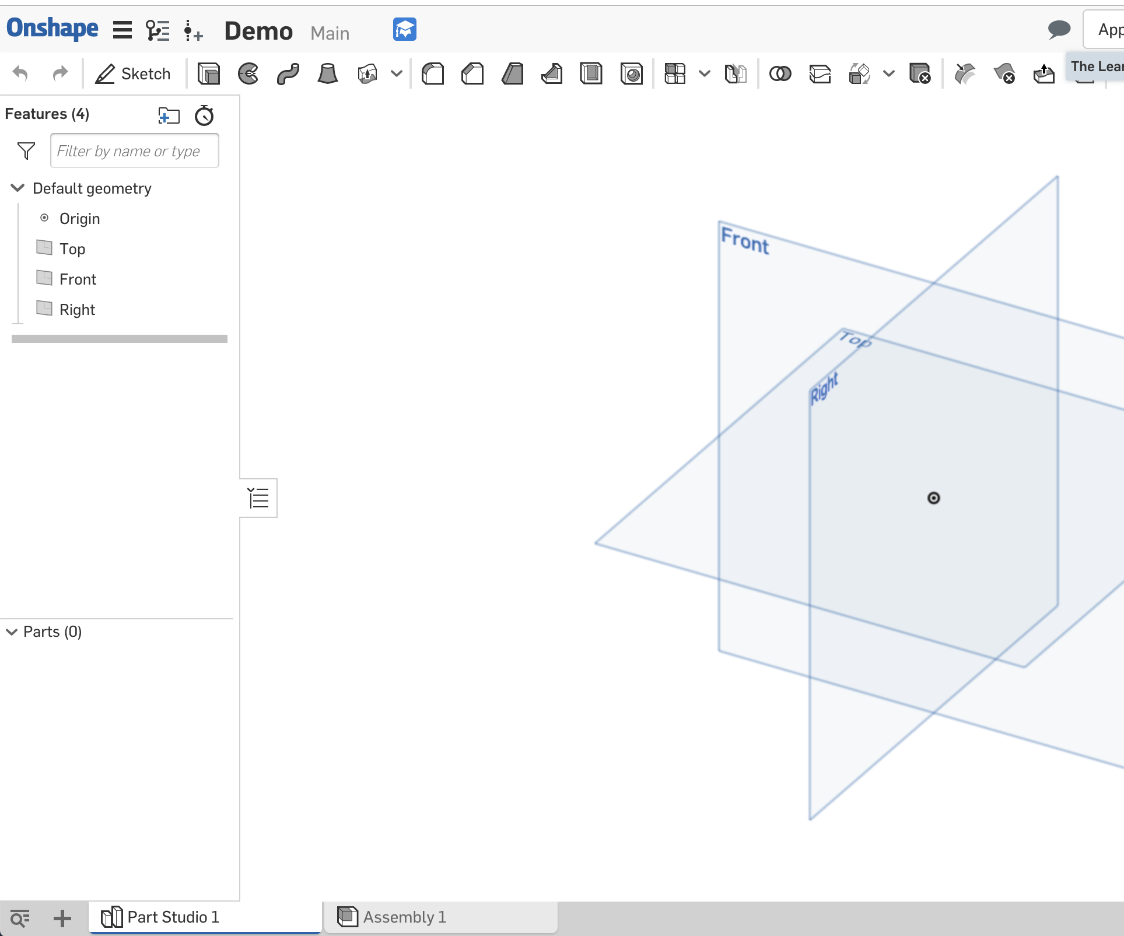Collapse the Parts section
Viewport: 1124px width, 936px height.
click(x=10, y=632)
